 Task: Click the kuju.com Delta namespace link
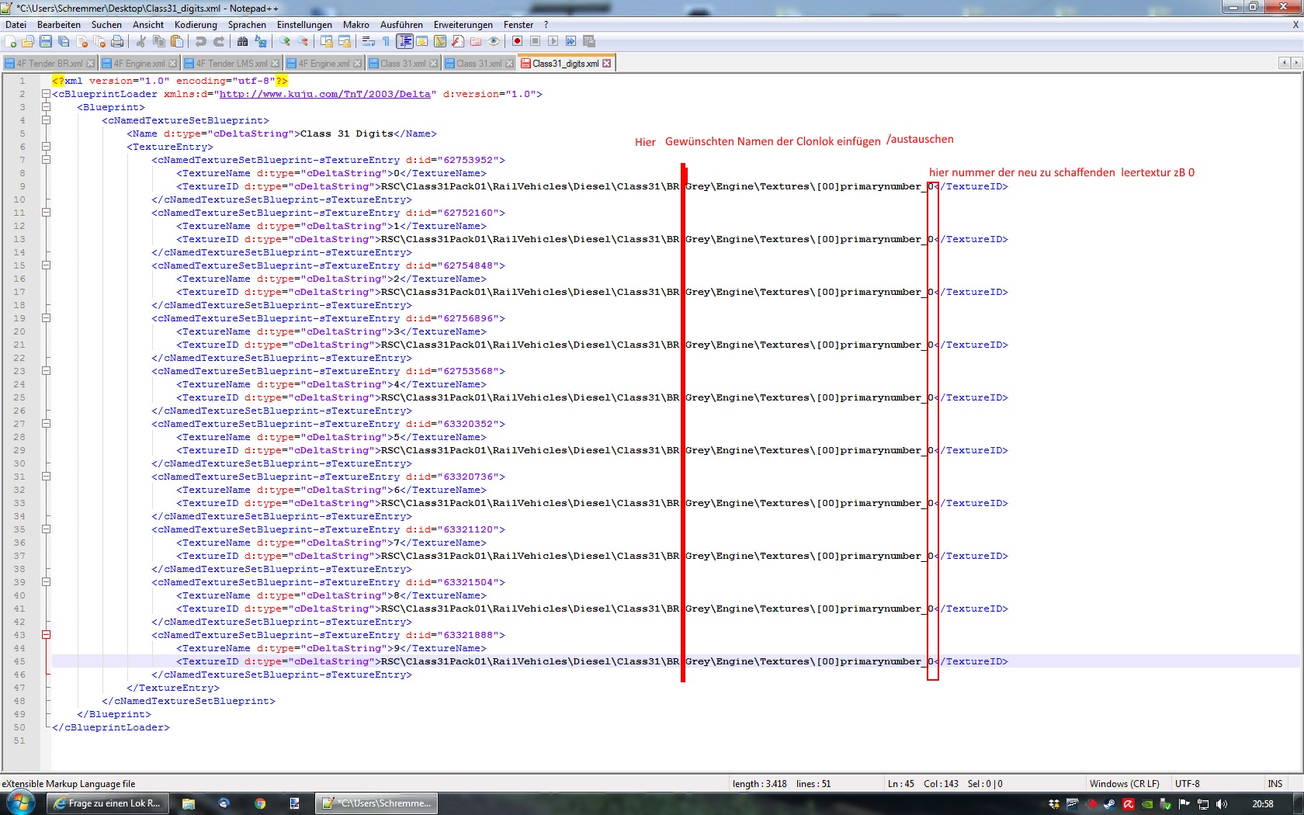pyautogui.click(x=324, y=94)
